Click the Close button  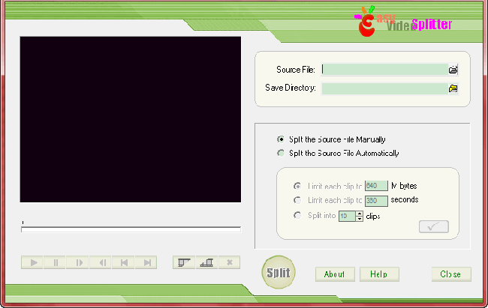coord(451,274)
